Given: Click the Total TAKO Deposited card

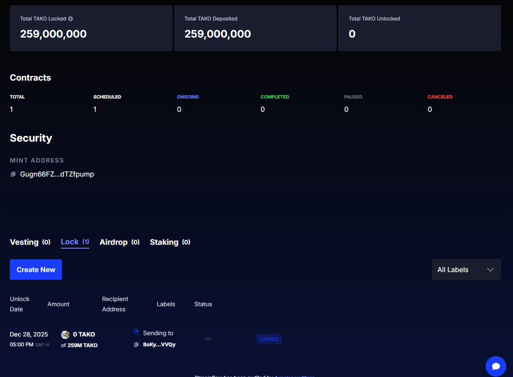Looking at the screenshot, I should coord(255,28).
